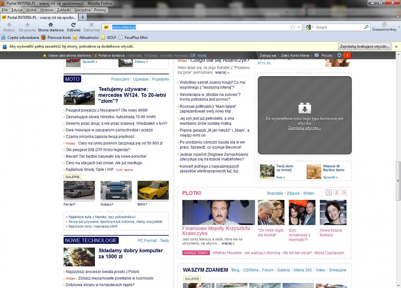Open the Krzysztof Krawczyk photo

tap(219, 212)
